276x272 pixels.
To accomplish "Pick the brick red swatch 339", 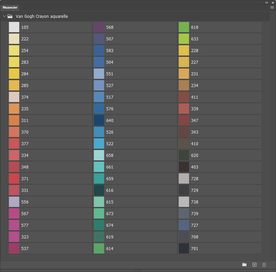I will point(184,109).
